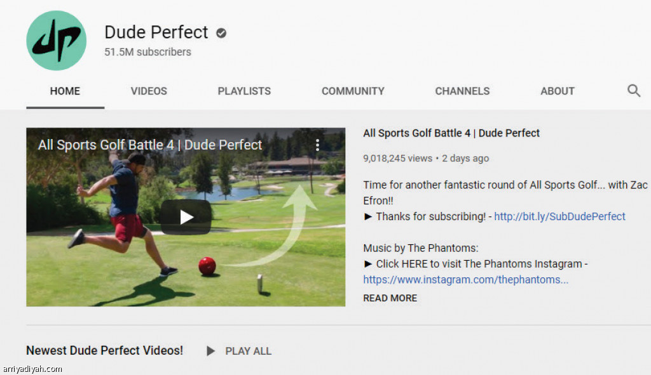
Task: Open the three-dot menu on the video player
Action: tap(317, 145)
